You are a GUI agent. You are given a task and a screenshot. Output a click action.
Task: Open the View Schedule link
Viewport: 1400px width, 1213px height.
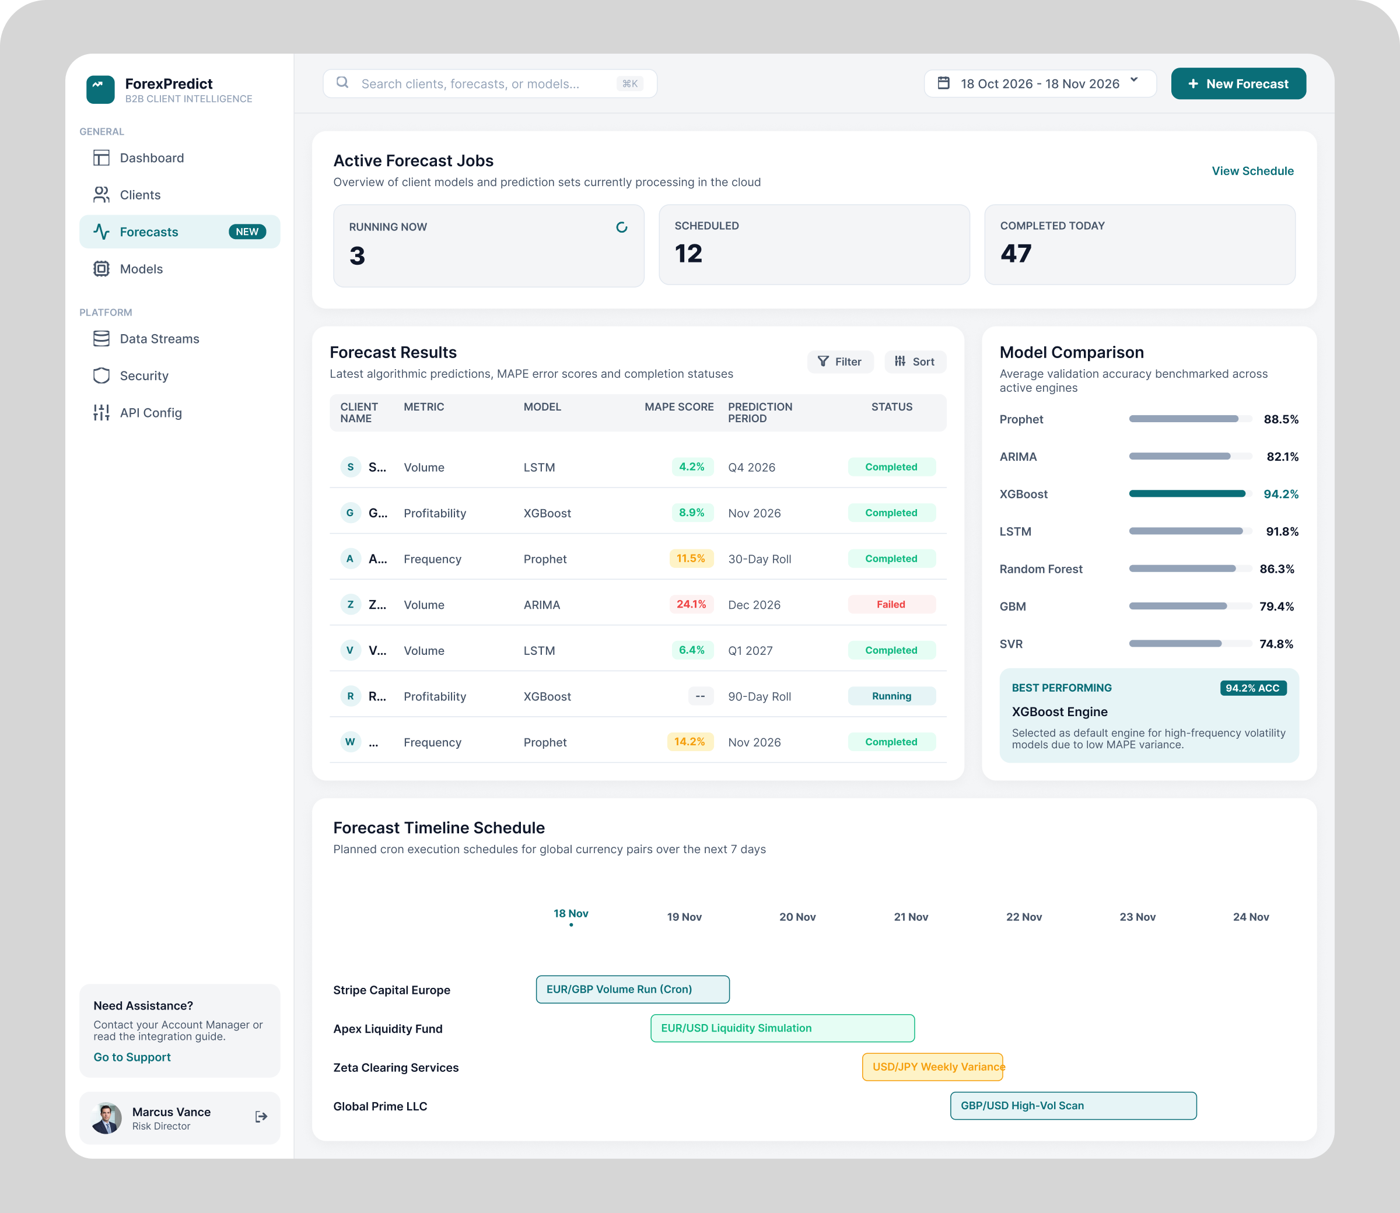[x=1252, y=171]
